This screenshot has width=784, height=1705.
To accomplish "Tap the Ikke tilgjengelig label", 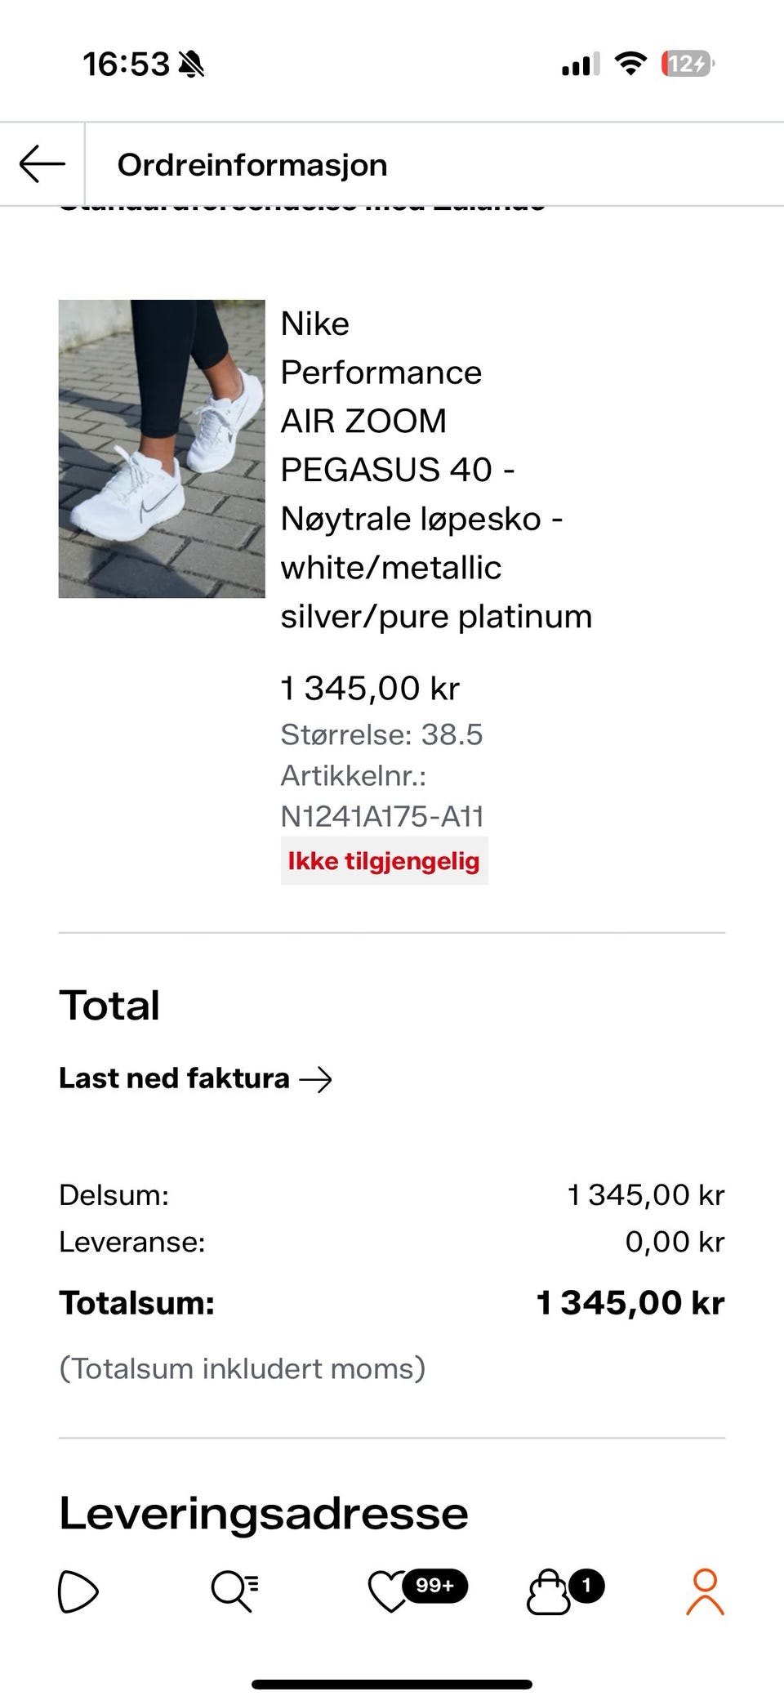I will (x=384, y=860).
